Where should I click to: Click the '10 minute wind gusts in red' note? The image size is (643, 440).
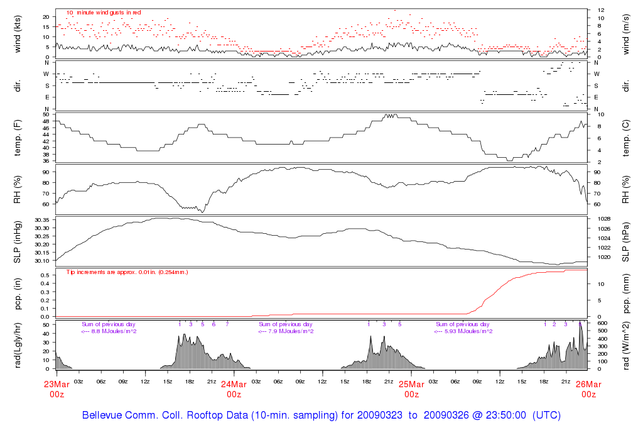[104, 13]
